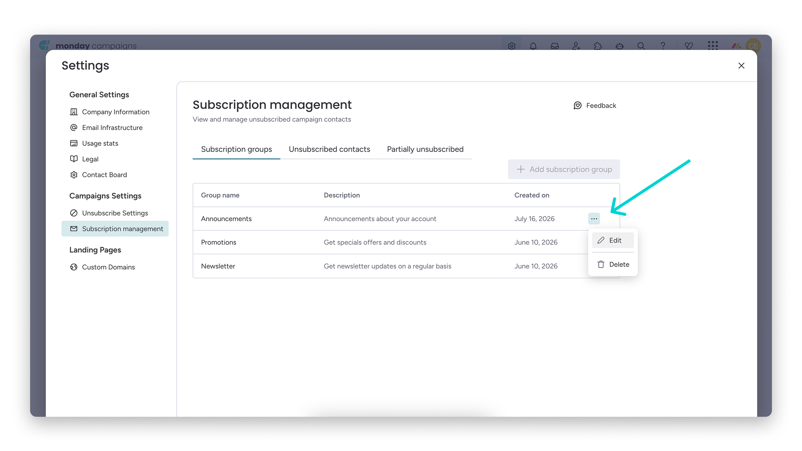The width and height of the screenshot is (802, 451).
Task: Switch to Unsubscribed contacts tab
Action: 329,149
